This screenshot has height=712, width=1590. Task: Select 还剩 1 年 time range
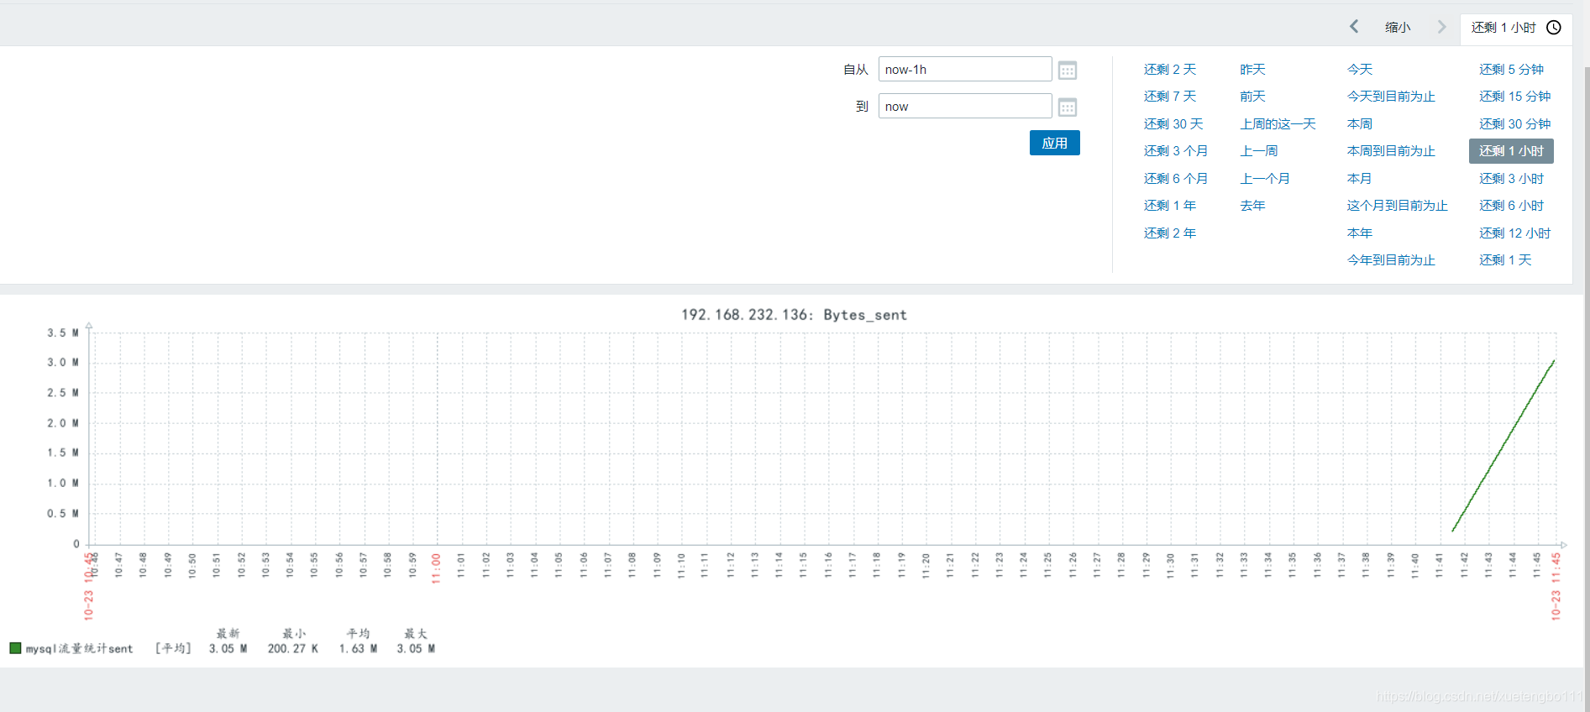click(x=1170, y=206)
